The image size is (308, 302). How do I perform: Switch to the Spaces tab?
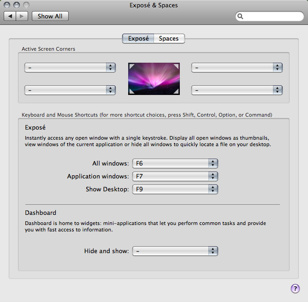169,38
